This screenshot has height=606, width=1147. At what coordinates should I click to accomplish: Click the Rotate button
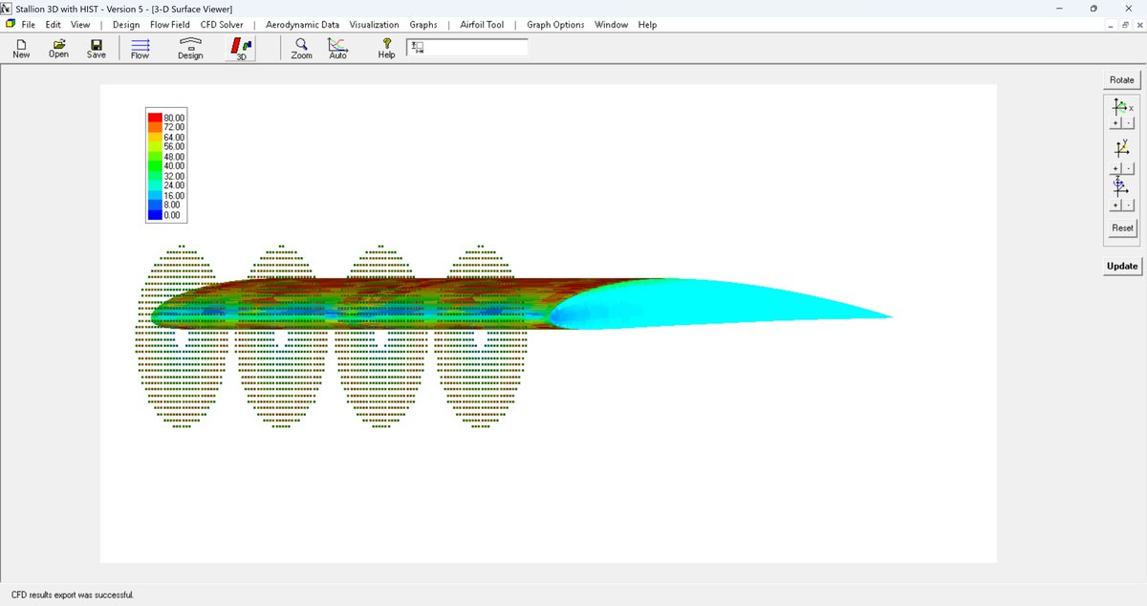1122,80
